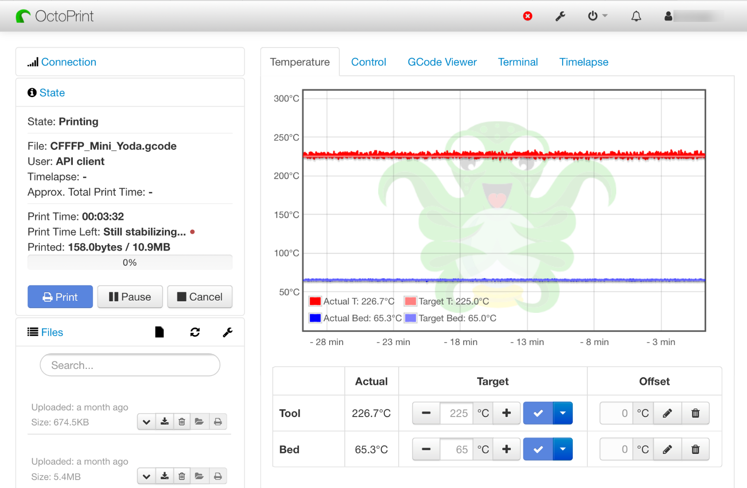Toggle Actual T legend swatch
The image size is (747, 488).
point(315,301)
